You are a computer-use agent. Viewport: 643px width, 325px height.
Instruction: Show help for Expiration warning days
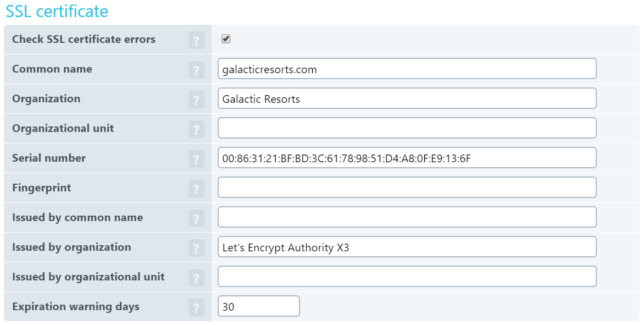pyautogui.click(x=196, y=307)
